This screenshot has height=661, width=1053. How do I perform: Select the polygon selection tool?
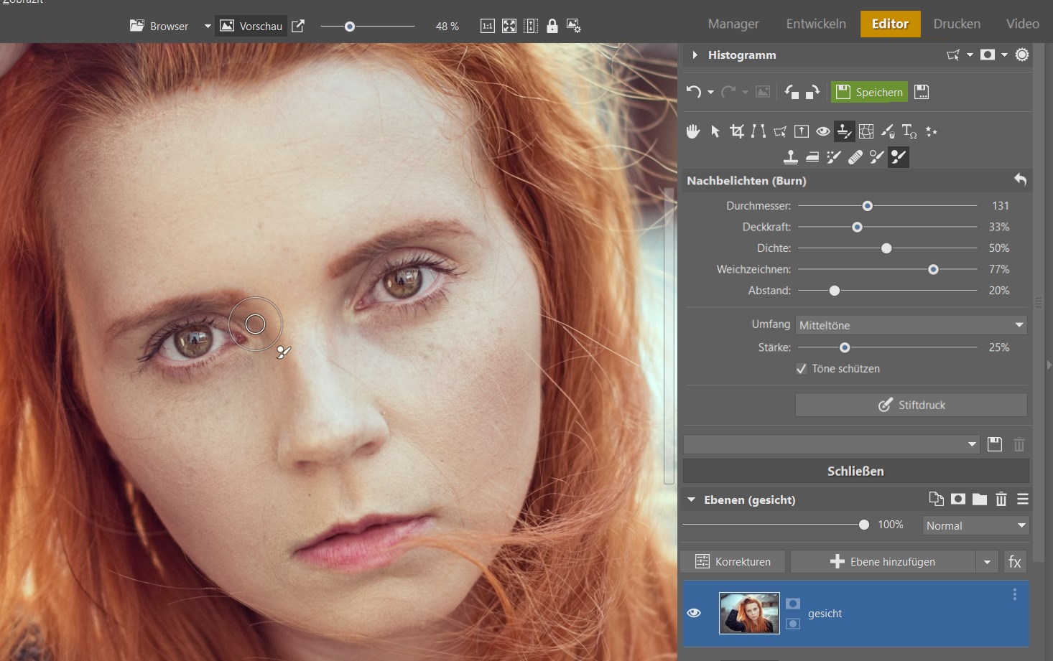[x=780, y=131]
